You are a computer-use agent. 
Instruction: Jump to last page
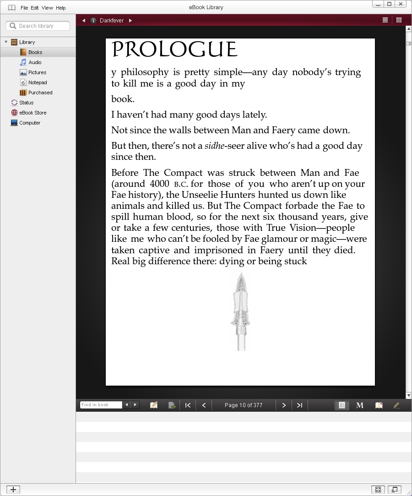click(x=299, y=405)
